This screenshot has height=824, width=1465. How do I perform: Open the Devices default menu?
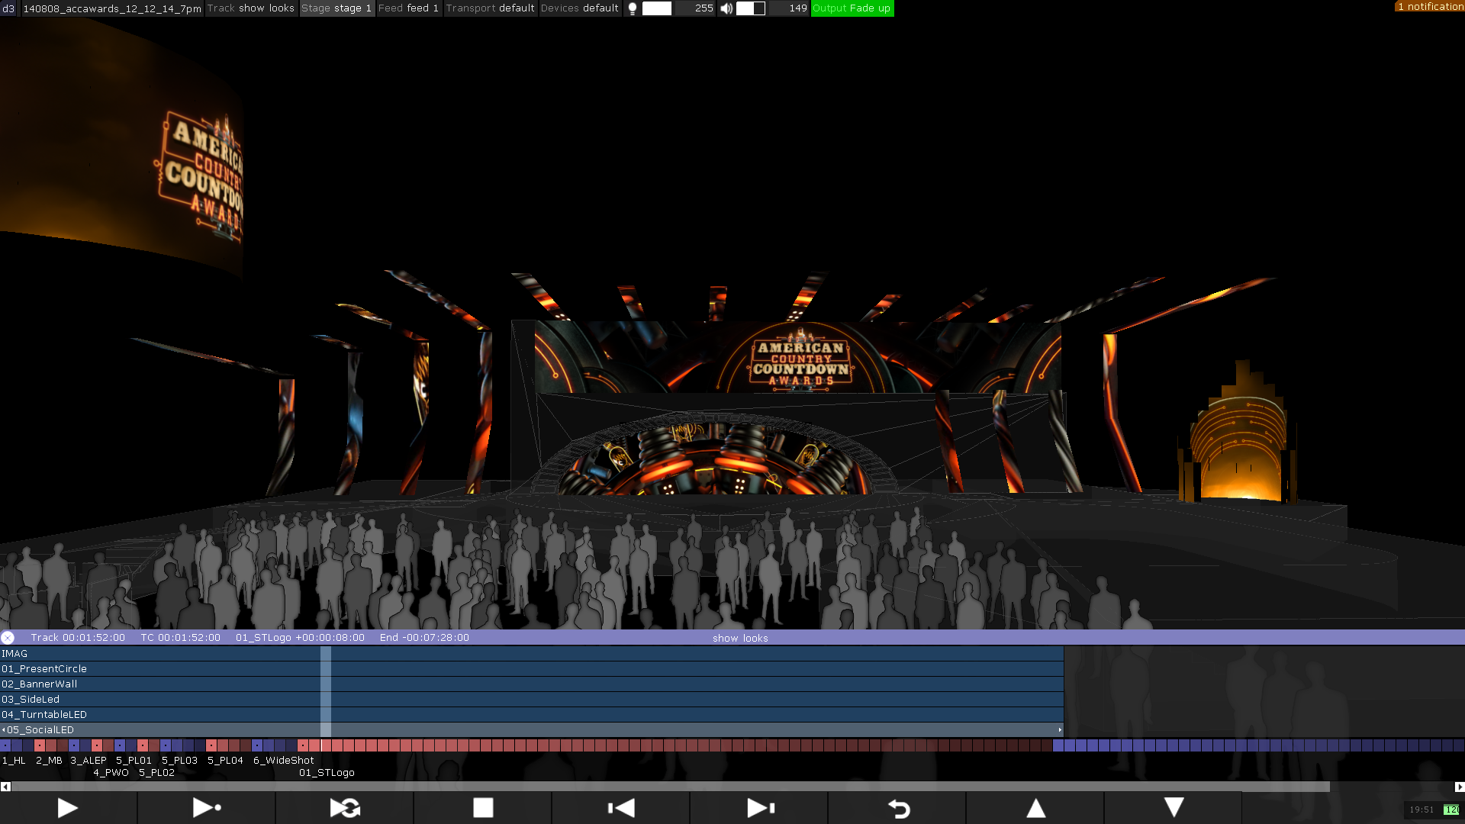coord(580,8)
